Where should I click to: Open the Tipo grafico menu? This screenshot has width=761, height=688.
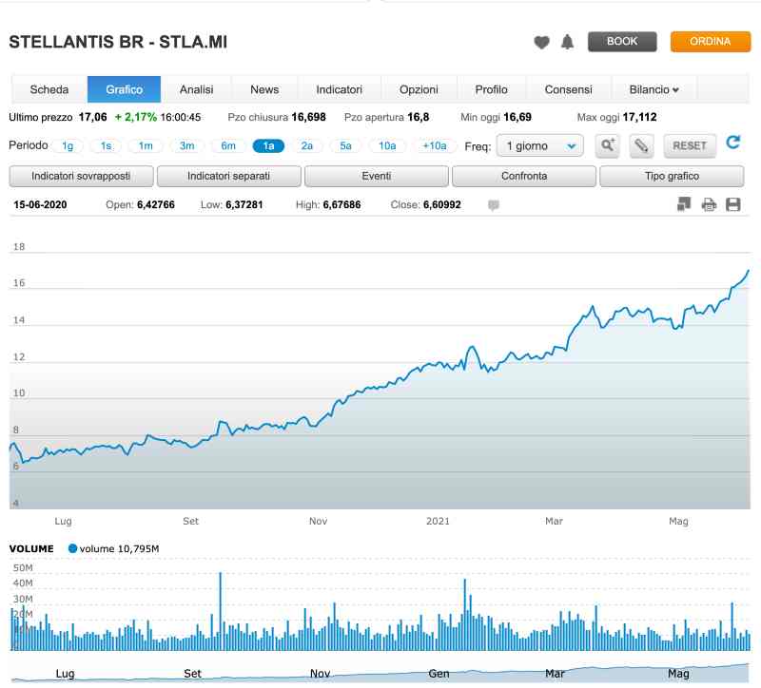672,177
